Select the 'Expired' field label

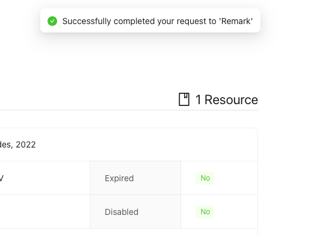click(119, 178)
